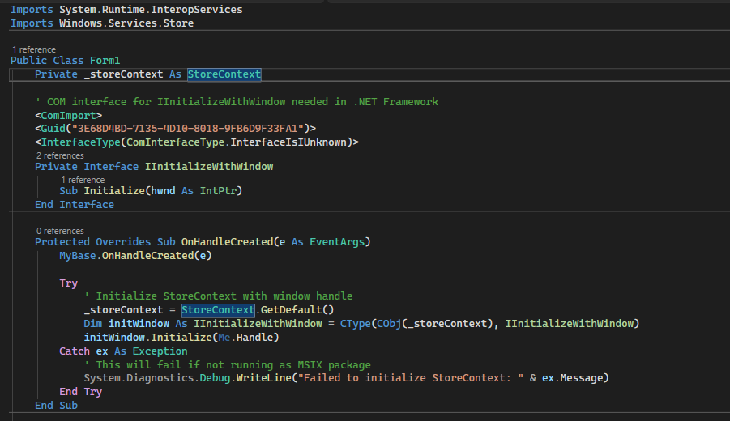Click the "InterfaceType" attribute name
The height and width of the screenshot is (421, 730).
(80, 142)
